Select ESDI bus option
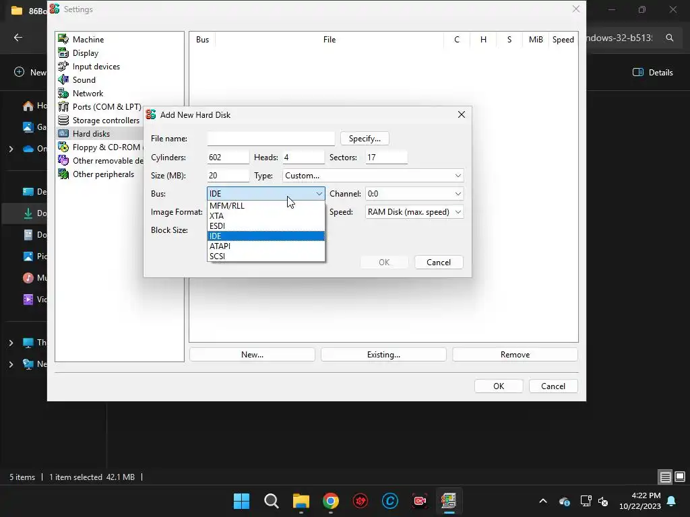 click(265, 226)
